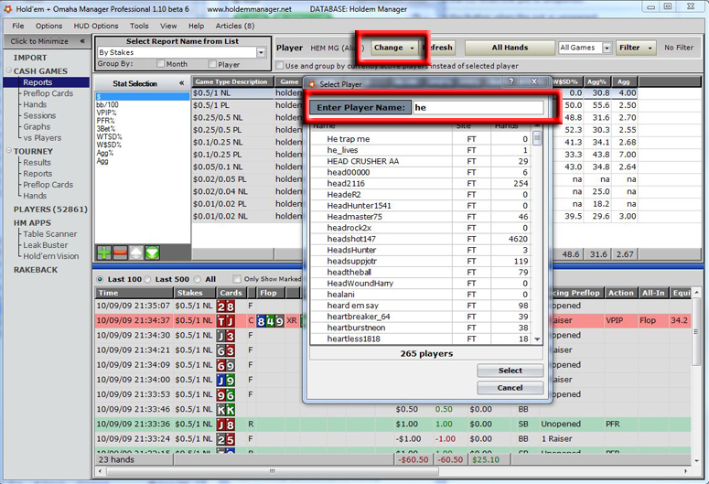Select Sessions under Cash Games
The image size is (709, 484).
tap(39, 116)
